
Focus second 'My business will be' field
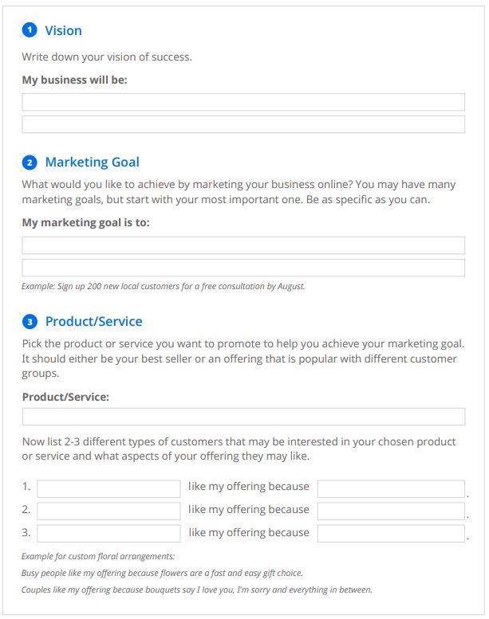243,124
